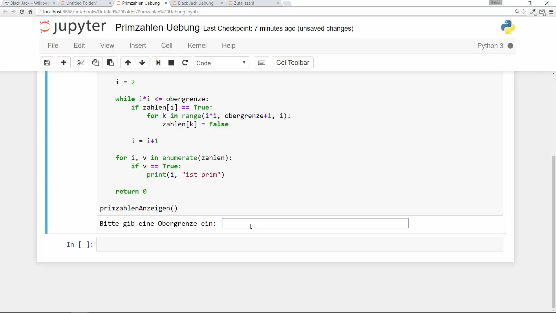Viewport: 556px width, 313px height.
Task: Switch to Black Jack Uebung tab
Action: pos(196,3)
